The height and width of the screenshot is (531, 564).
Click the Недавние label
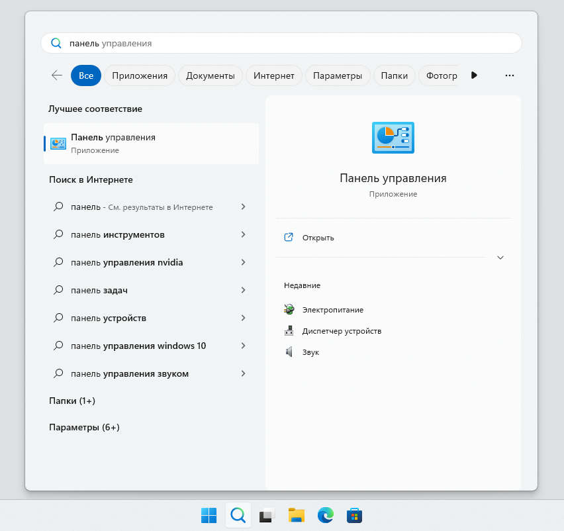[x=302, y=285]
